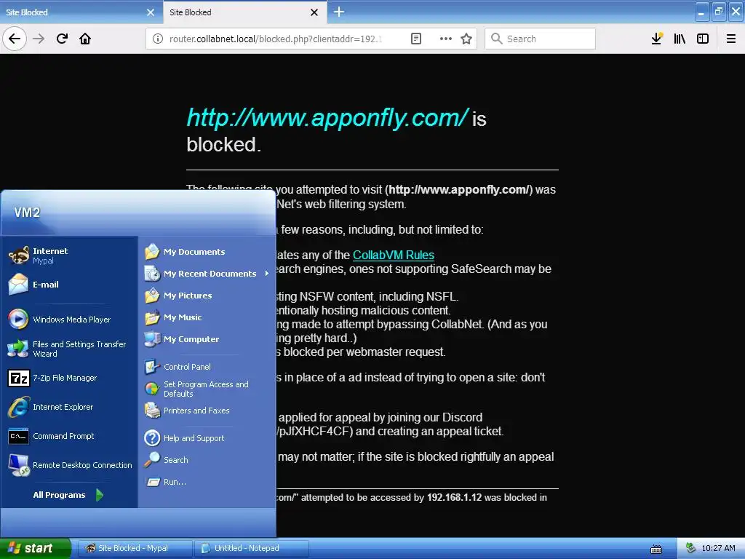
Task: Launch Internet Mypal from Start menu
Action: (x=69, y=255)
